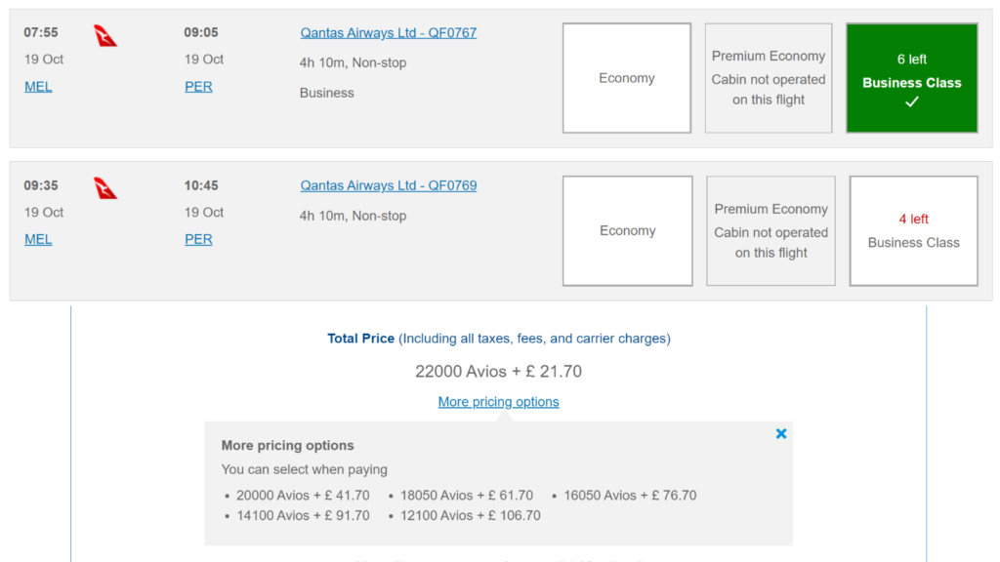
Task: Click MEL airport link on the 07:55 flight
Action: tap(37, 86)
